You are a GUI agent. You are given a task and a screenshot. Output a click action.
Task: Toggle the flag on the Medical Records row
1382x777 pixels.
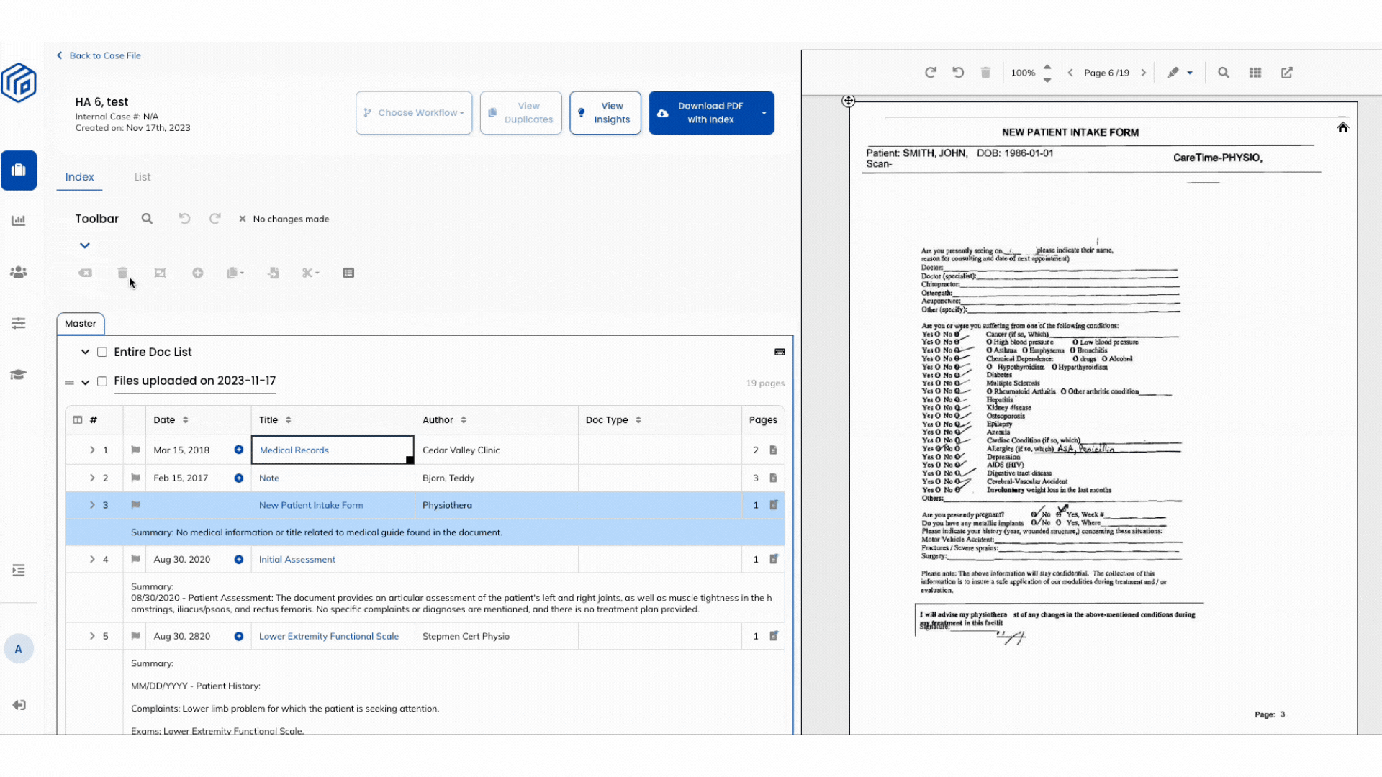135,450
